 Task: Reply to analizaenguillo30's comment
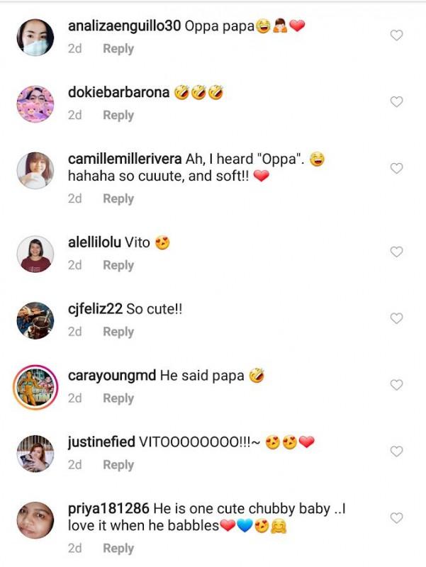[x=118, y=49]
